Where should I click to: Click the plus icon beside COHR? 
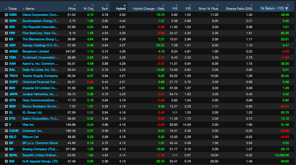coord(6,131)
